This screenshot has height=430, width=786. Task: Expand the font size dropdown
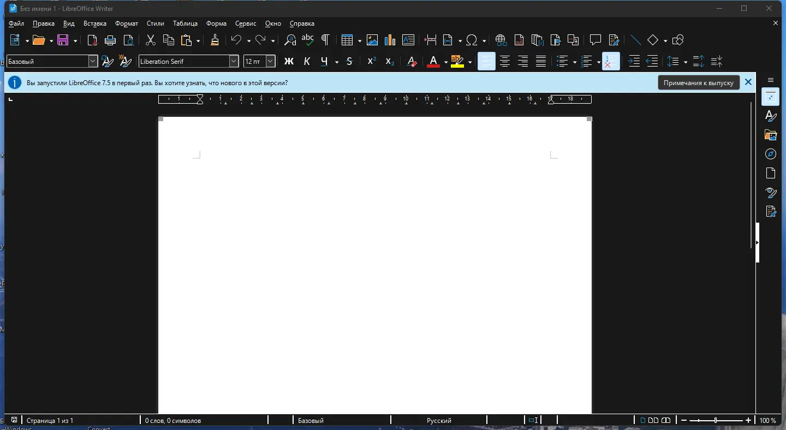click(270, 62)
